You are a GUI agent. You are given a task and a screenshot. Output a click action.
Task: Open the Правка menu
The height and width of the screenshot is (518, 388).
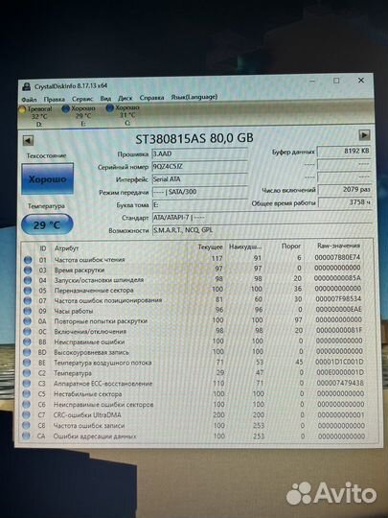pyautogui.click(x=54, y=99)
